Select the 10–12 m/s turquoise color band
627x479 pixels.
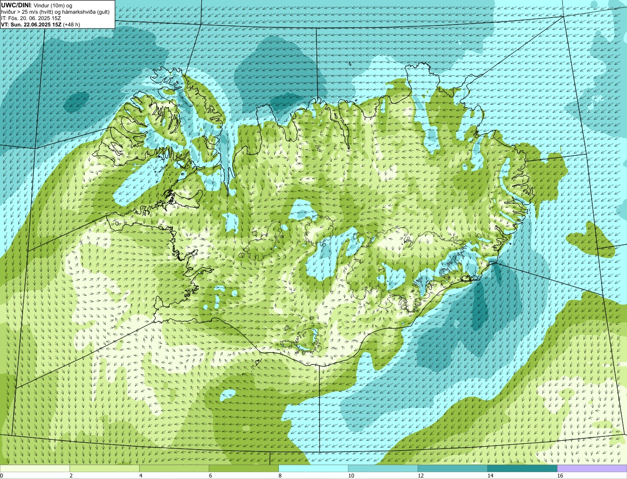click(383, 468)
